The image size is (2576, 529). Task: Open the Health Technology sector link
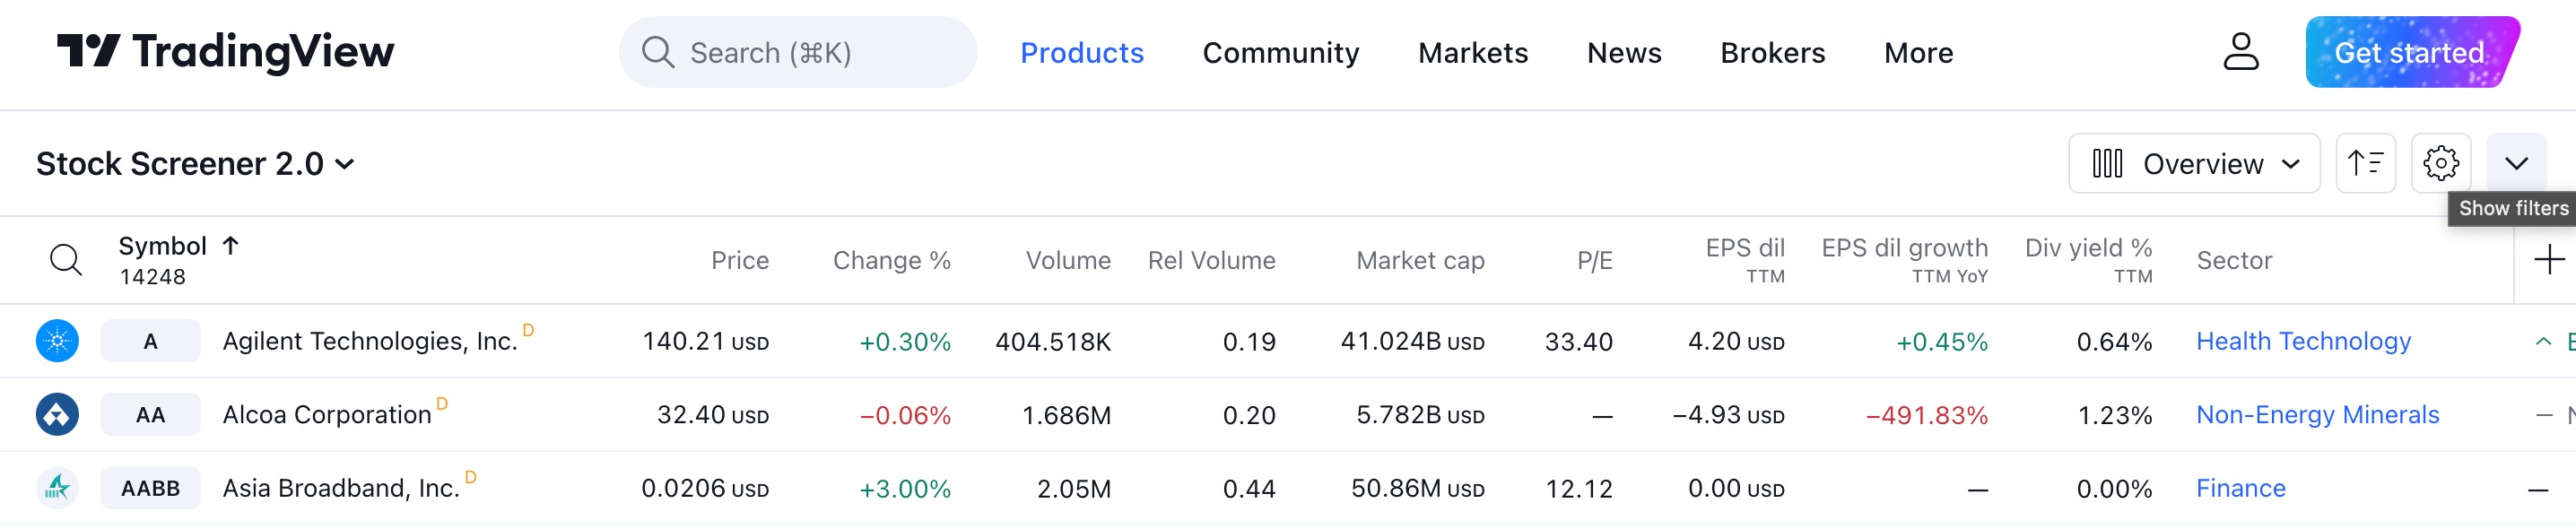(2303, 341)
